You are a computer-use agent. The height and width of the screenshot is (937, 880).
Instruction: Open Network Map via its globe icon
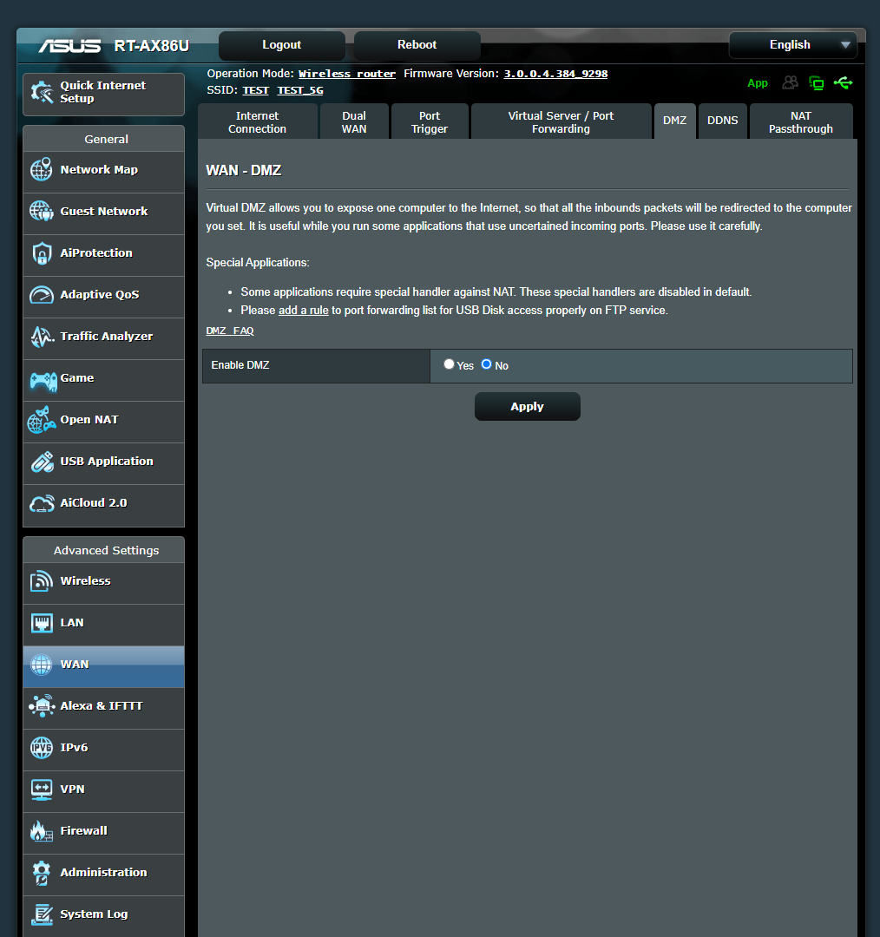click(x=42, y=170)
